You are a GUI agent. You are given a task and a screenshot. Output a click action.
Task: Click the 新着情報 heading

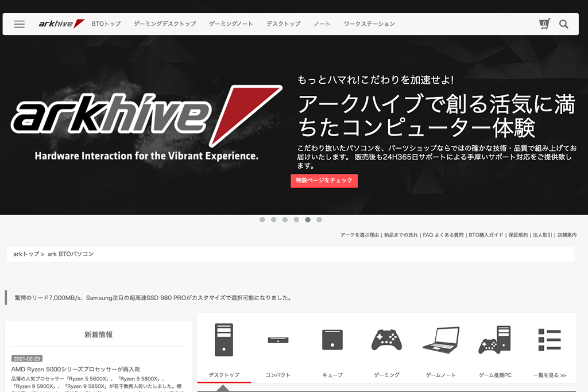pos(98,335)
